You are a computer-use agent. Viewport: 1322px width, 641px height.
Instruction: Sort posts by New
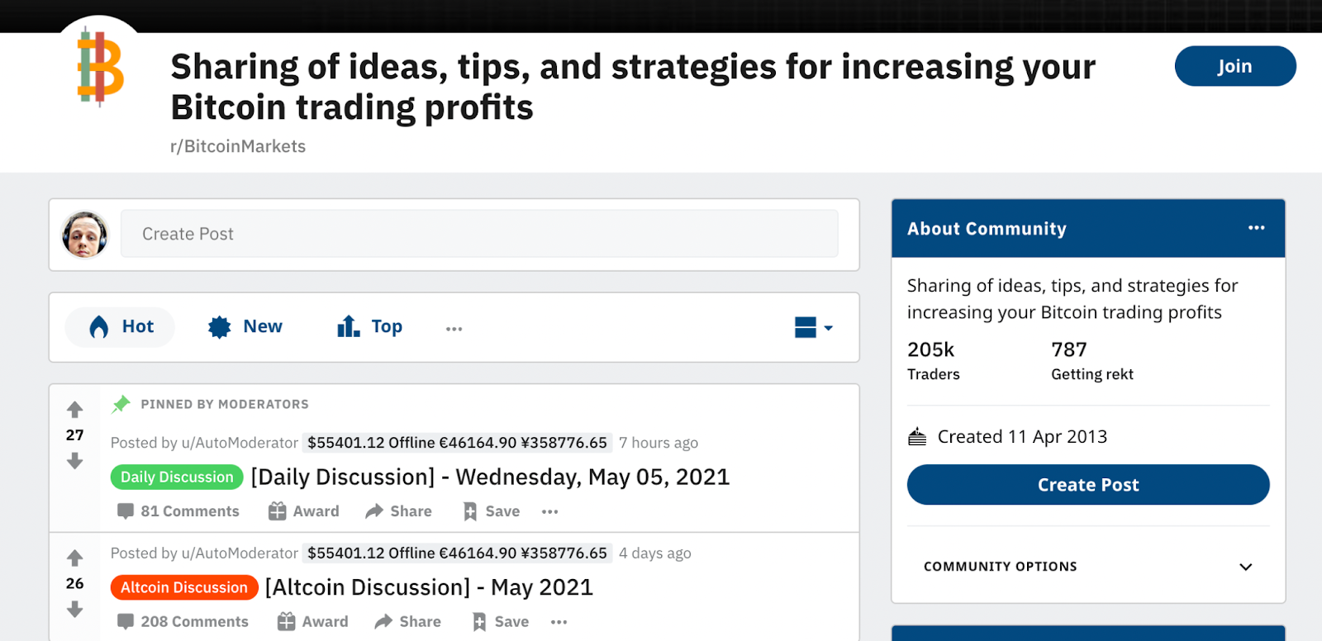click(x=245, y=327)
